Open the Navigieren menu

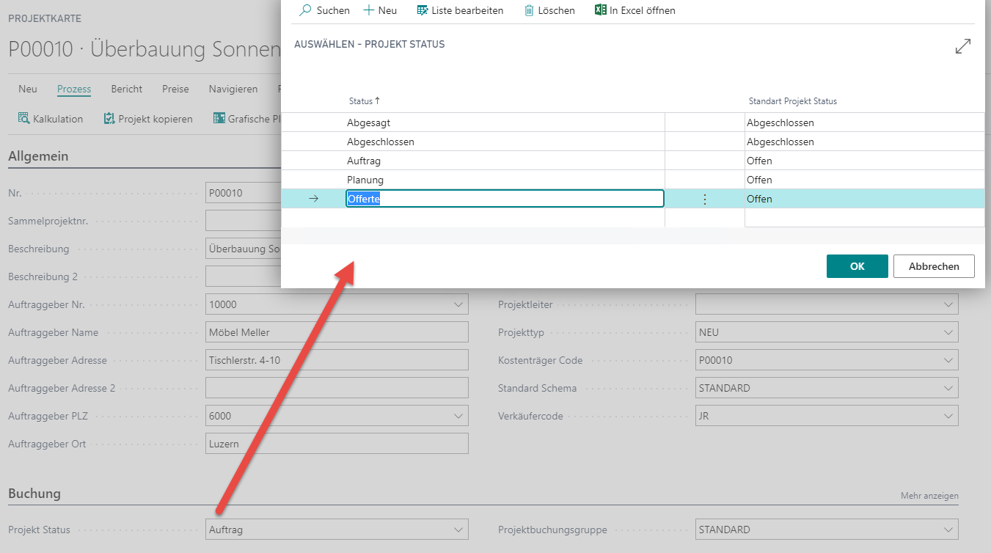point(233,89)
